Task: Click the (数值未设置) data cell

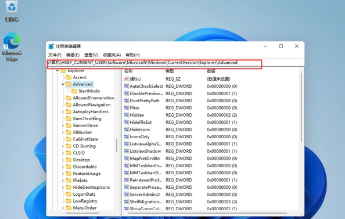Action: pyautogui.click(x=218, y=79)
